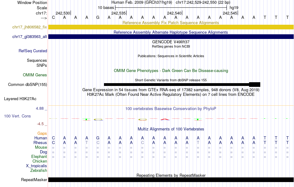This screenshot has height=187, width=294.
Task: Open the RefSeq Curated track label
Action: tap(33, 51)
